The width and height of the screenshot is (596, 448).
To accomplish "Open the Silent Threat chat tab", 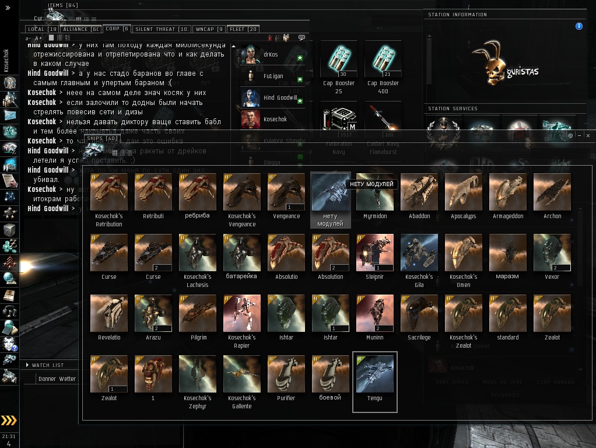I will tap(162, 29).
